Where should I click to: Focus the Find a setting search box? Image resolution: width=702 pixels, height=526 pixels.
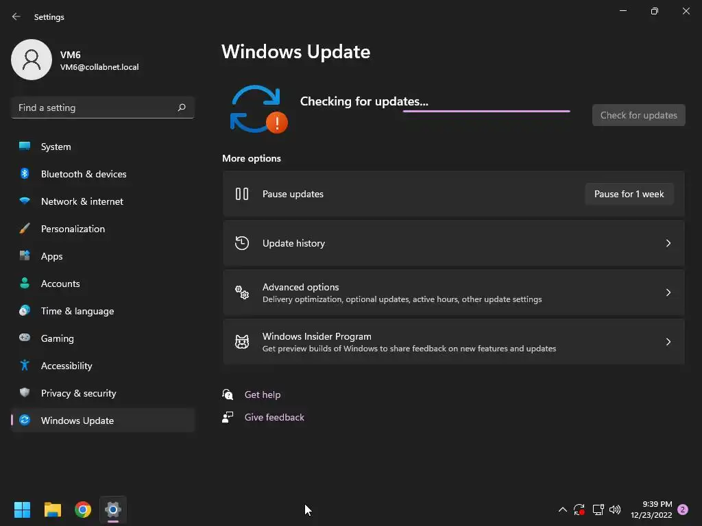coord(103,108)
